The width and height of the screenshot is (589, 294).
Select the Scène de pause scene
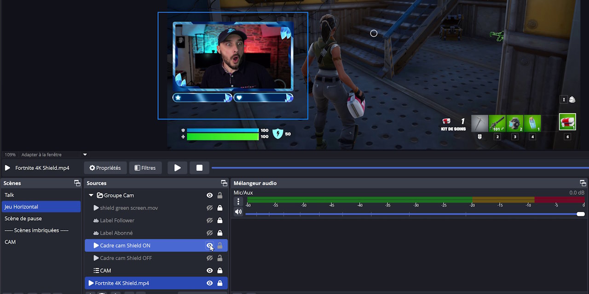[x=28, y=218]
